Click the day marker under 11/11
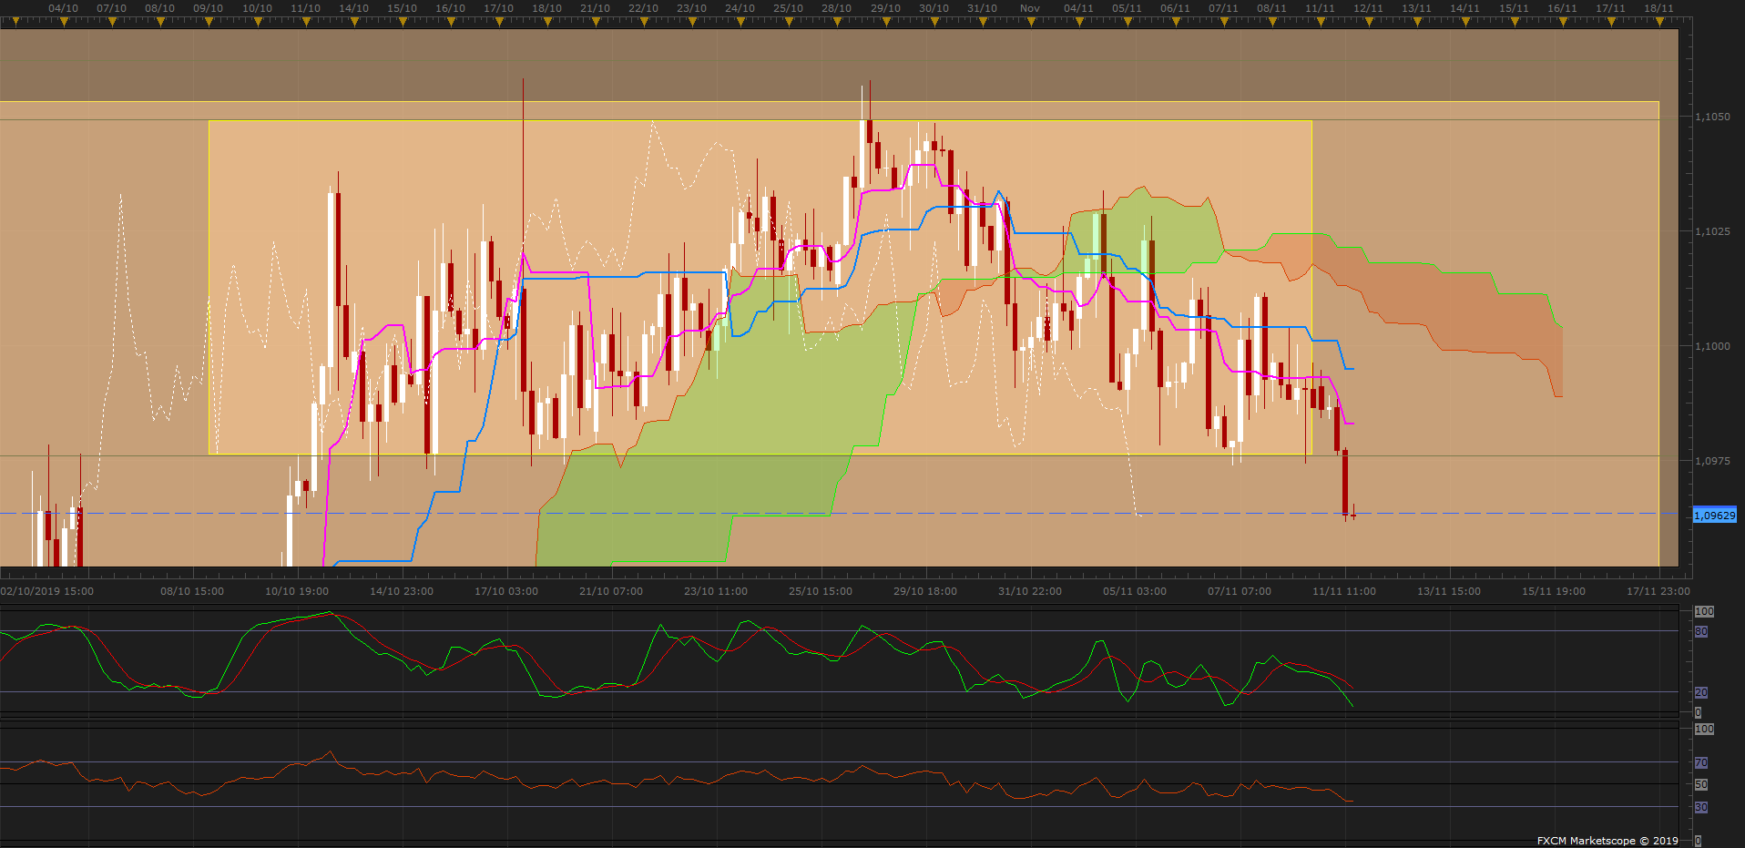 coord(1321,21)
